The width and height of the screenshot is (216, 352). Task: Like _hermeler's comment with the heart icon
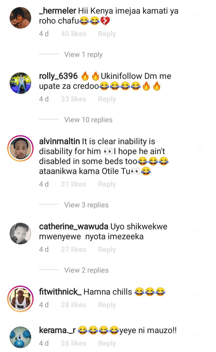pyautogui.click(x=199, y=17)
